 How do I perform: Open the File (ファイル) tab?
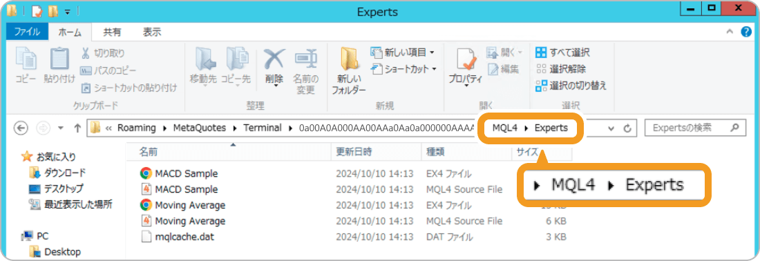pos(27,32)
